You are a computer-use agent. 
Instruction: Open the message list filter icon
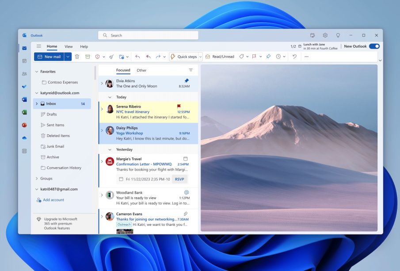(191, 70)
